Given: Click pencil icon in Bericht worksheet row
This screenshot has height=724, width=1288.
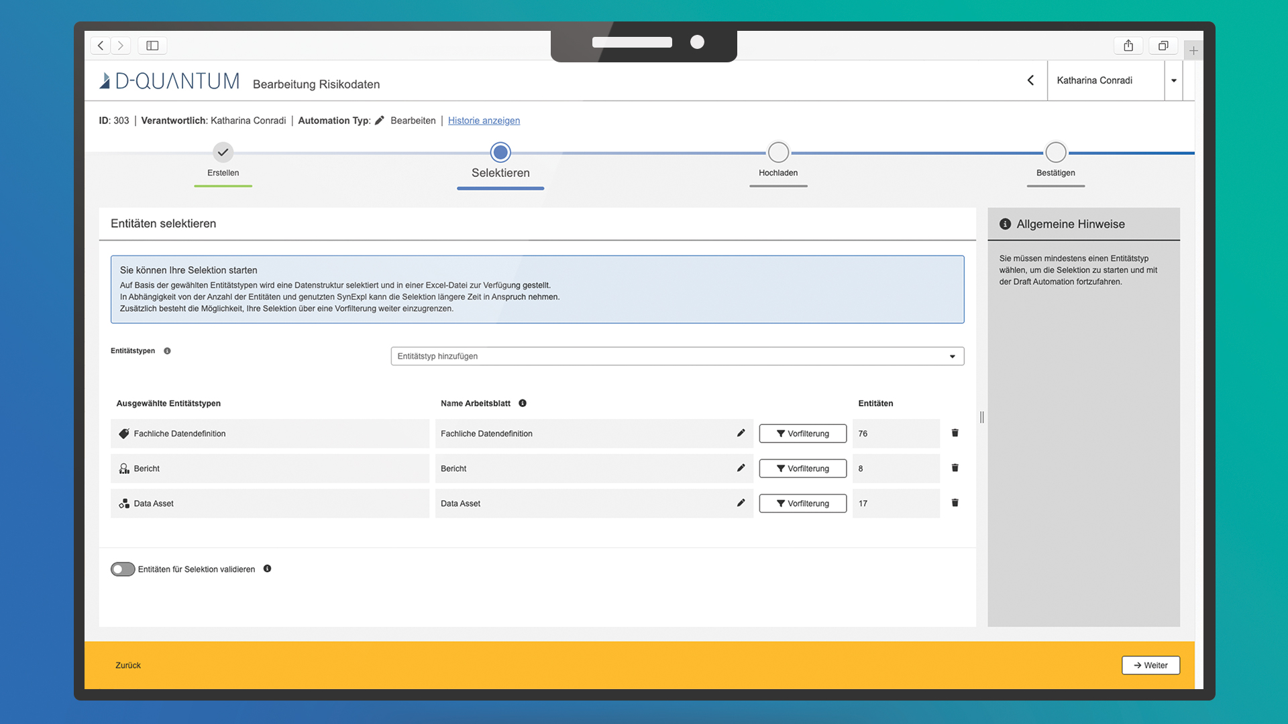Looking at the screenshot, I should (741, 468).
